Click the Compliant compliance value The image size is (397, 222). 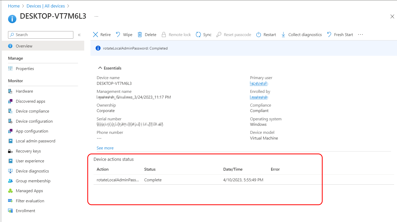pyautogui.click(x=259, y=111)
